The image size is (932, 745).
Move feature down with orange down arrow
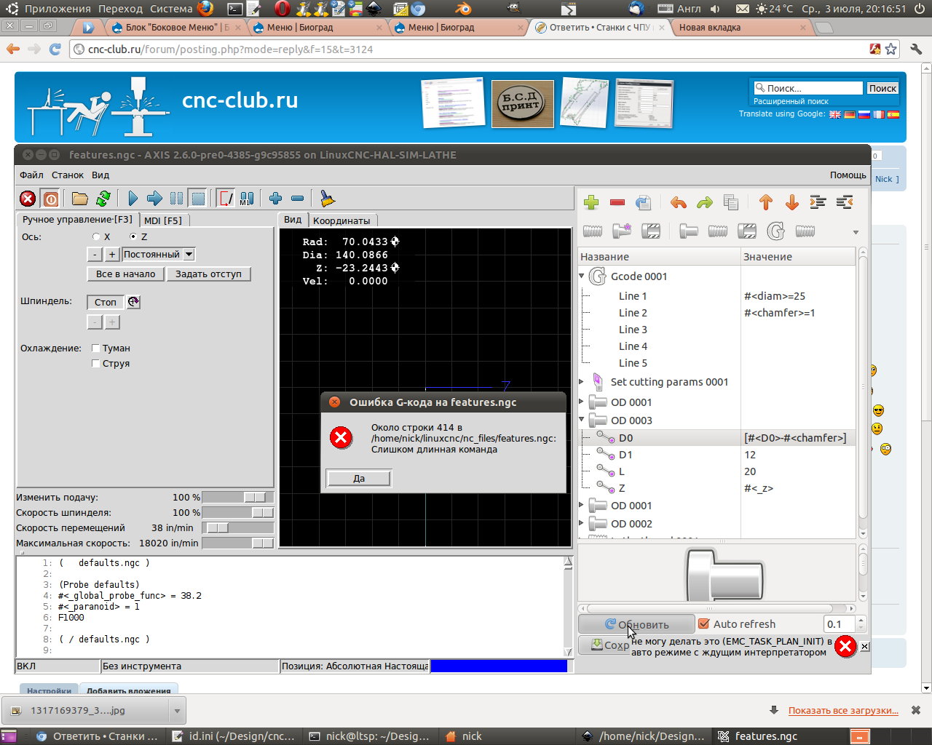coord(792,202)
